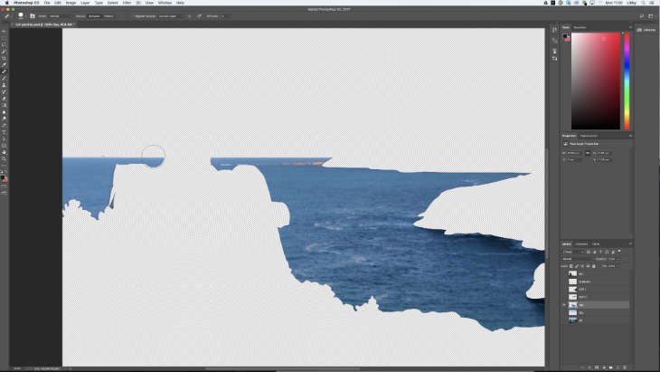Viewport: 660px width, 372px height.
Task: Toggle visibility of the bottom layer
Action: [x=564, y=320]
